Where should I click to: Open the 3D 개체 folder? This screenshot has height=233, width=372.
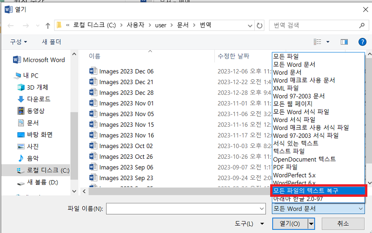tap(33, 87)
